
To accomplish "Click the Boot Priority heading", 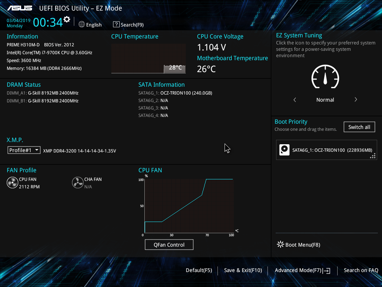I will pyautogui.click(x=291, y=121).
